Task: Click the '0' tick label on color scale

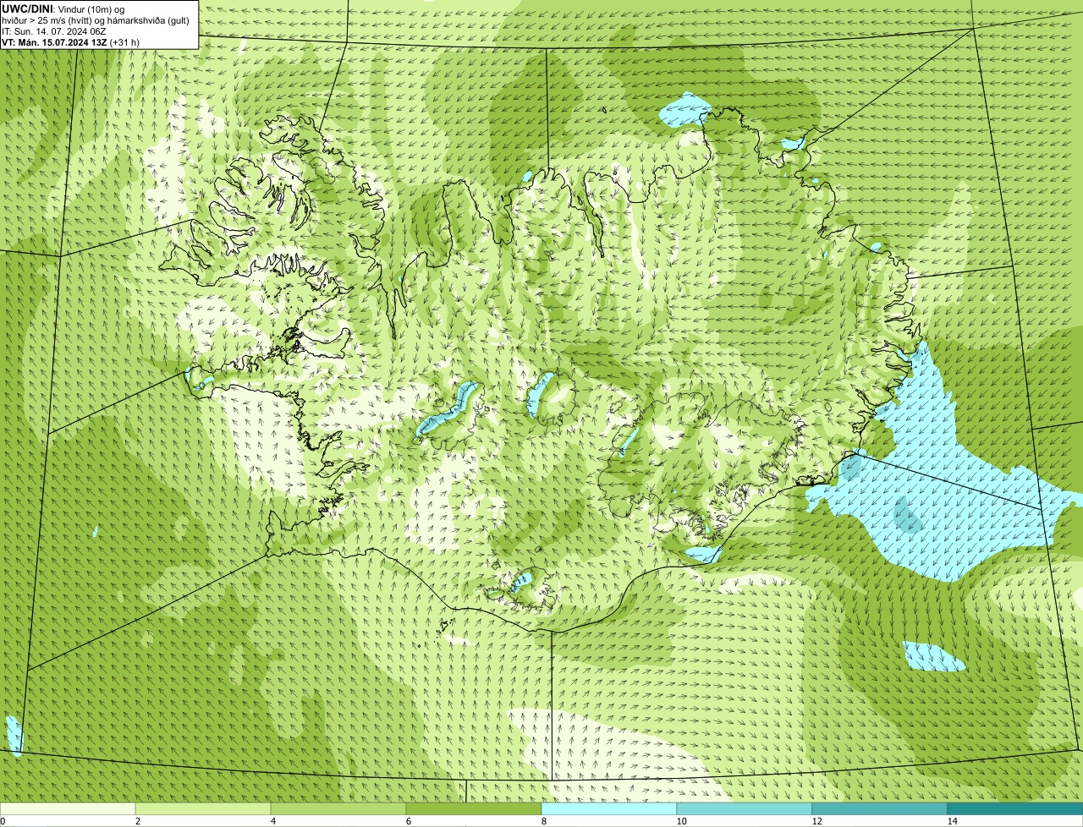Action: (x=3, y=821)
